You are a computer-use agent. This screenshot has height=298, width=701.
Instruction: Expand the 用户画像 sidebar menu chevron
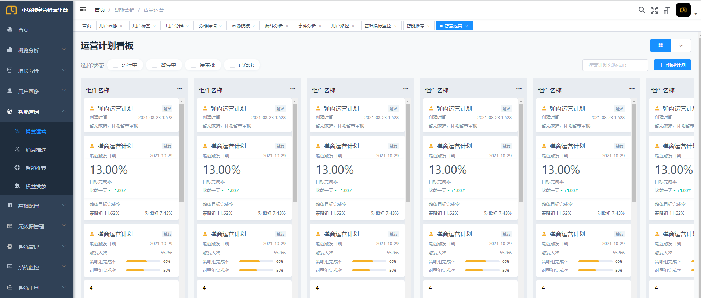pos(64,91)
